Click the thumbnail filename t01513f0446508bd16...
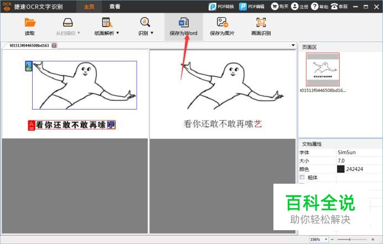Screen dimensions: 383x244 point(323,90)
